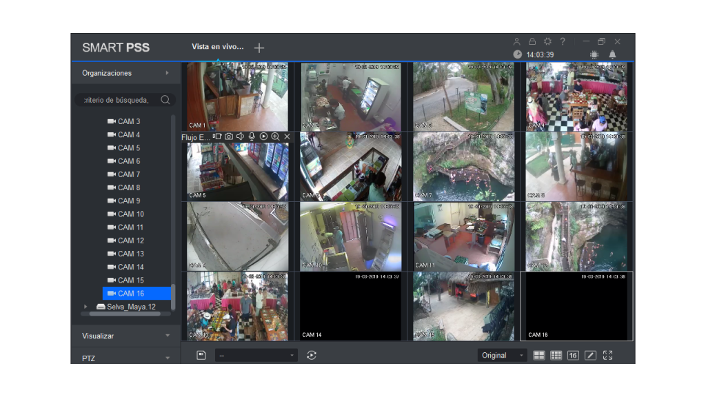View CPU usage chip icon
This screenshot has width=706, height=397.
click(594, 54)
